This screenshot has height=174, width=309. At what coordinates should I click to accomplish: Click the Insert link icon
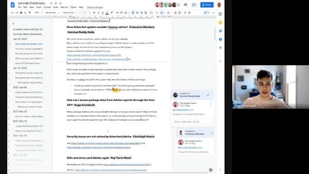pyautogui.click(x=117, y=13)
